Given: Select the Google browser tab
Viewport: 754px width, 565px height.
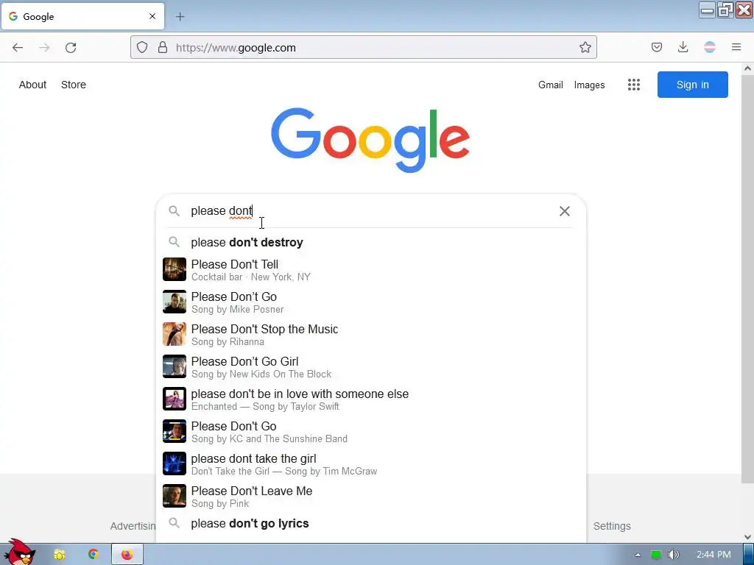Looking at the screenshot, I should tap(82, 16).
